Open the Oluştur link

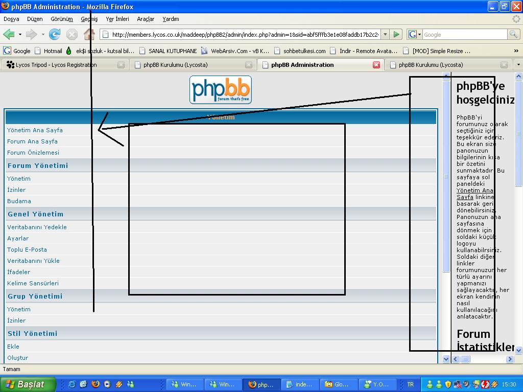point(18,358)
